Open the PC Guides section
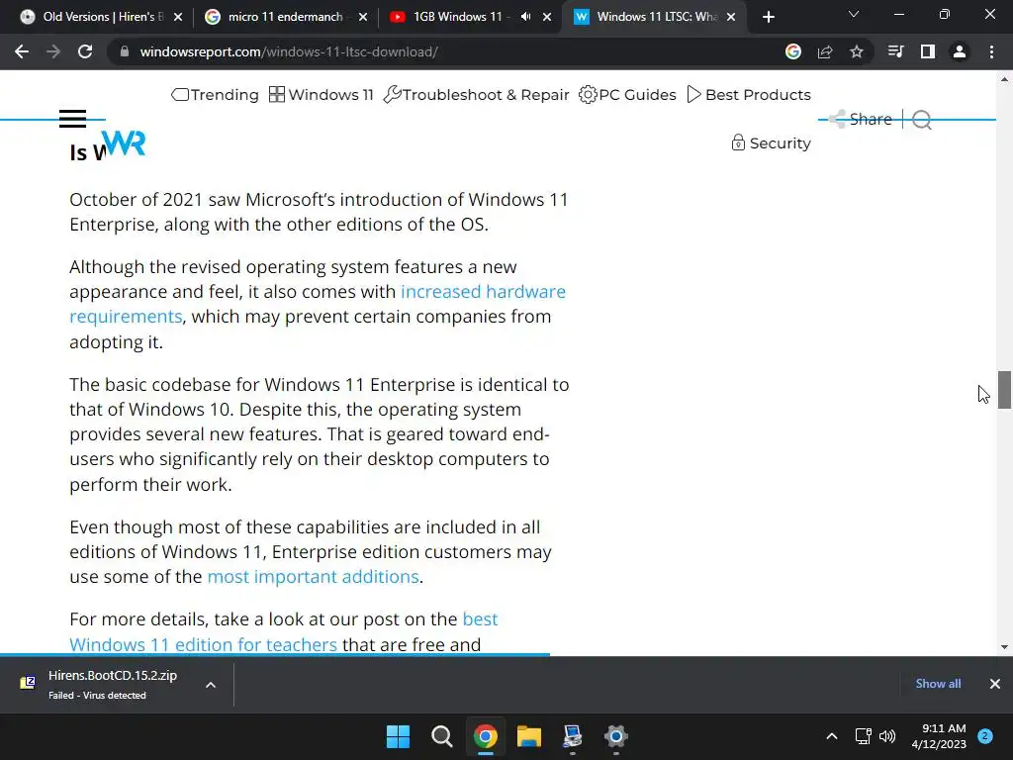 pos(627,94)
